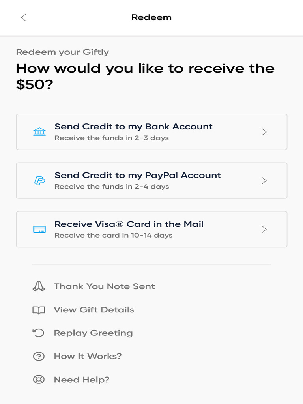This screenshot has height=404, width=303.
Task: Expand the PayPal Account option chevron
Action: (264, 181)
